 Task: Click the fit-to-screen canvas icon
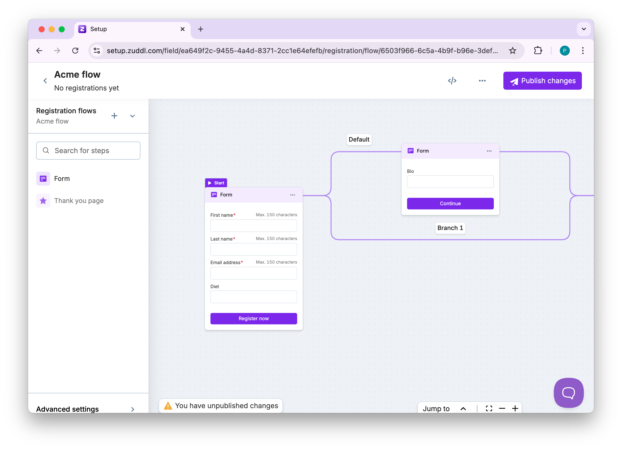pos(489,408)
